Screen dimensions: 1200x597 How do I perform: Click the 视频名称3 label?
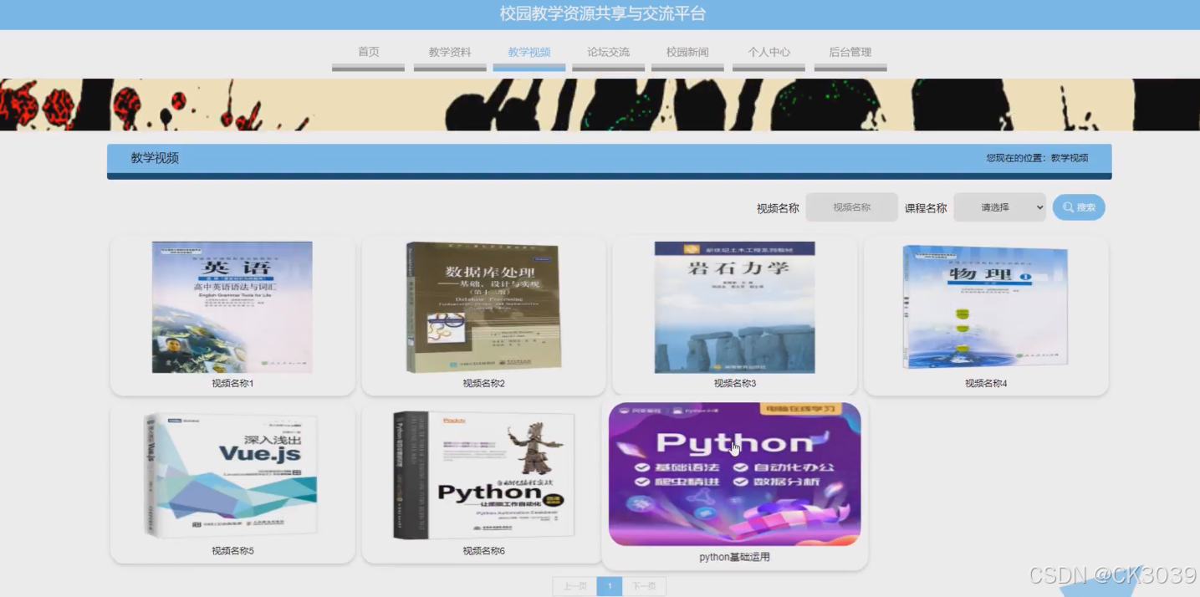734,384
